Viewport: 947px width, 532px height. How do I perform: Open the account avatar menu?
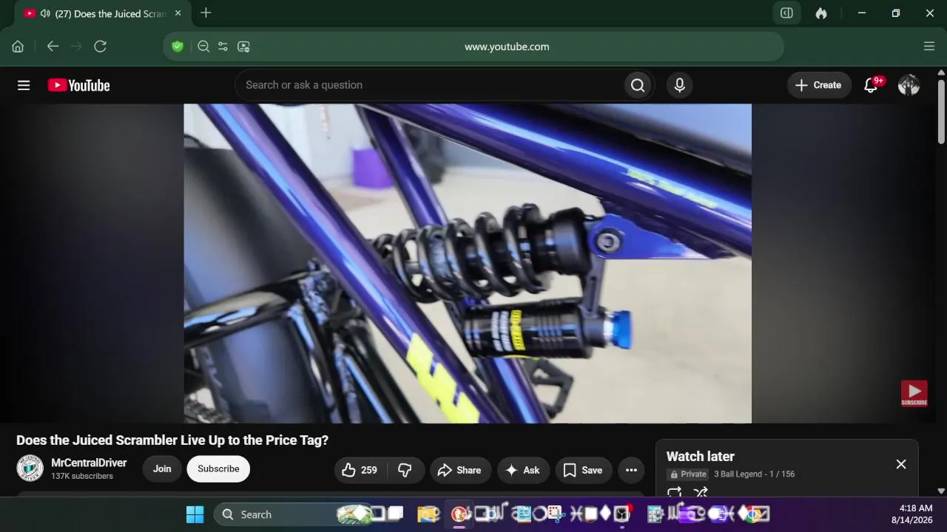pyautogui.click(x=909, y=86)
